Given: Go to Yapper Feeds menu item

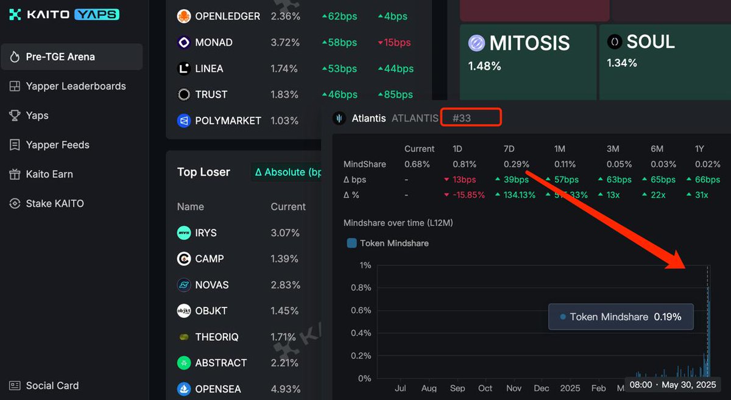Looking at the screenshot, I should click(x=57, y=145).
